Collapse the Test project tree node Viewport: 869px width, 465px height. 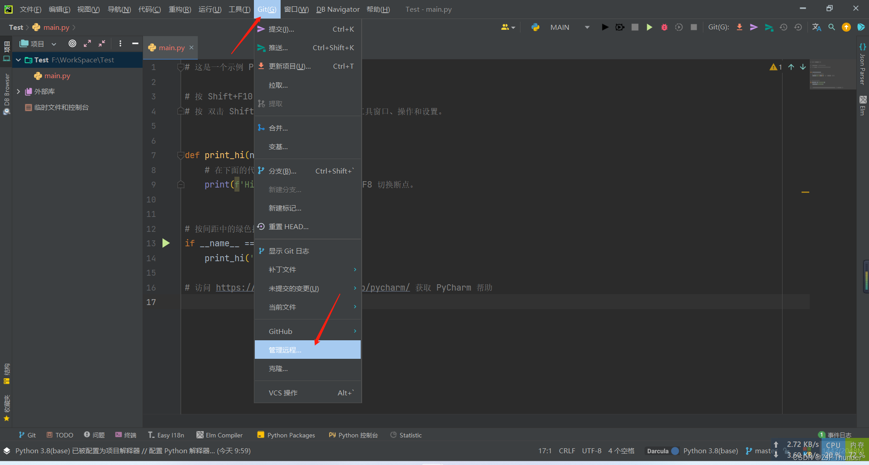[18, 60]
